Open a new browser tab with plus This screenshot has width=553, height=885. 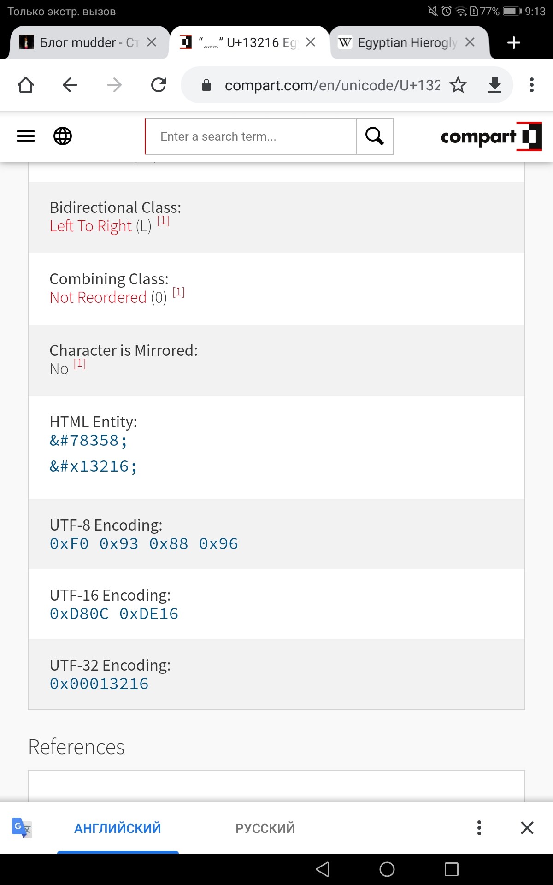(x=513, y=42)
